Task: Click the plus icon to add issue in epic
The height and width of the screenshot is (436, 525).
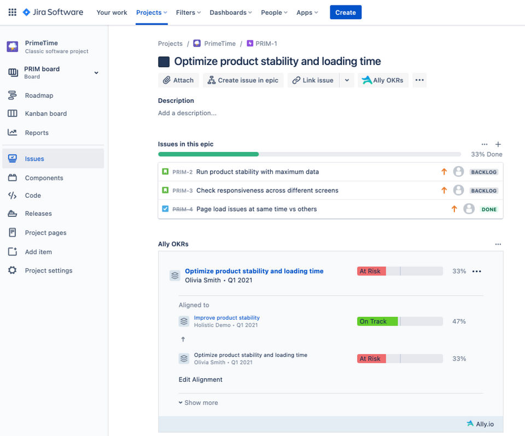Action: (x=498, y=144)
